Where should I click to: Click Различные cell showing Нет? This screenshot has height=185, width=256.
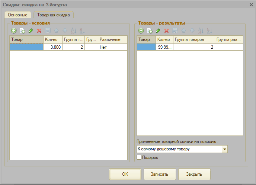tap(112, 47)
